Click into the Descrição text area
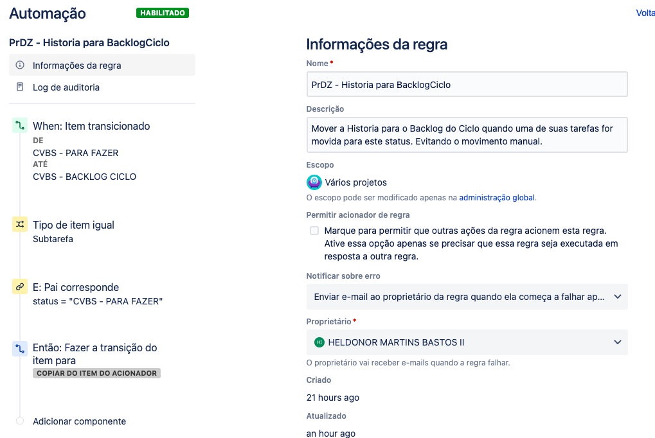The width and height of the screenshot is (655, 438). 467,135
